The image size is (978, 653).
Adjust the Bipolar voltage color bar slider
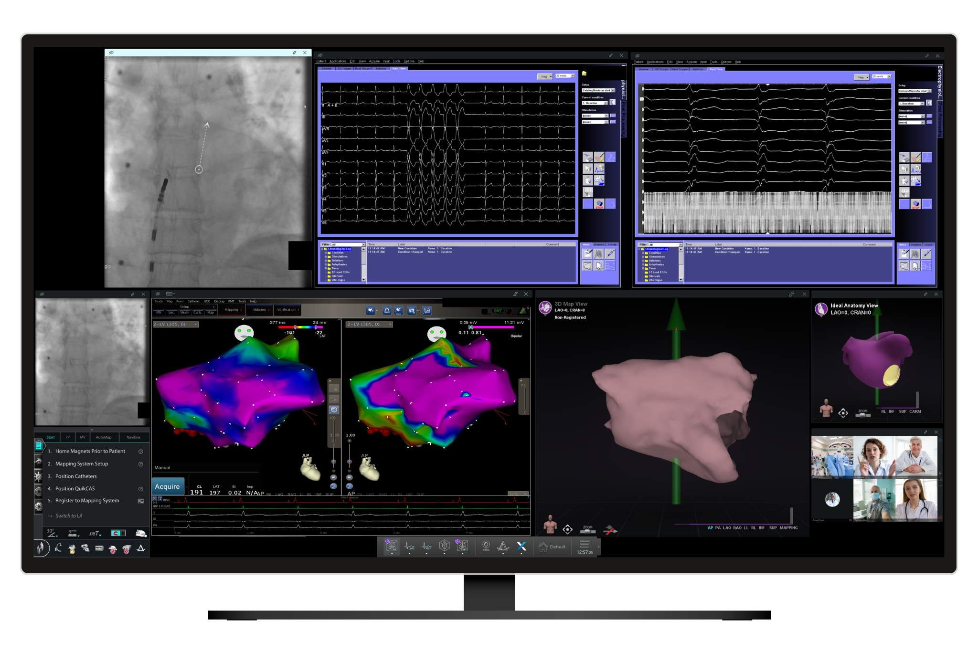coord(471,327)
